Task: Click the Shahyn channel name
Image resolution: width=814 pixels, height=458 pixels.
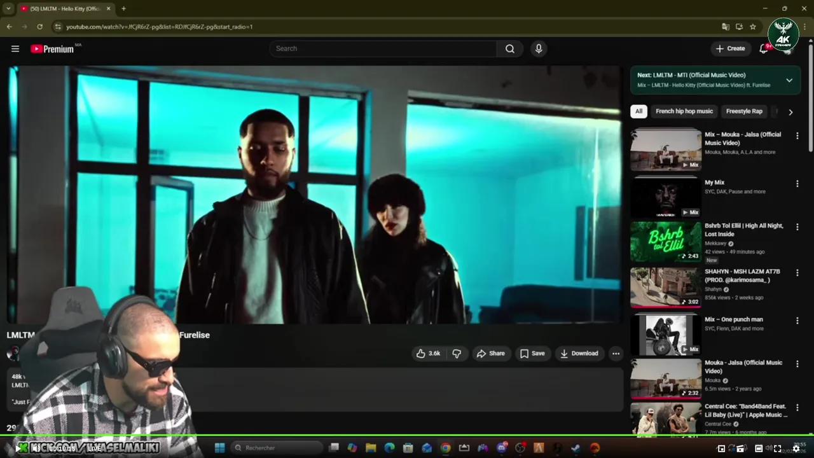Action: click(x=713, y=289)
